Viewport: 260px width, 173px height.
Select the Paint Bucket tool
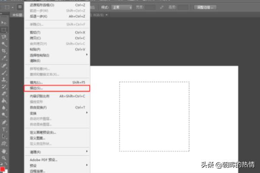(3, 101)
